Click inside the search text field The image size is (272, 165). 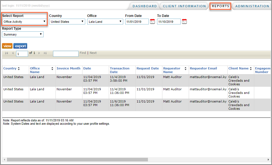(66, 53)
